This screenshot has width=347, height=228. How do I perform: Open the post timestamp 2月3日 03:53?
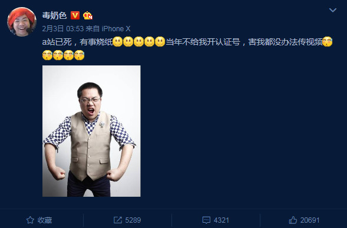click(63, 28)
